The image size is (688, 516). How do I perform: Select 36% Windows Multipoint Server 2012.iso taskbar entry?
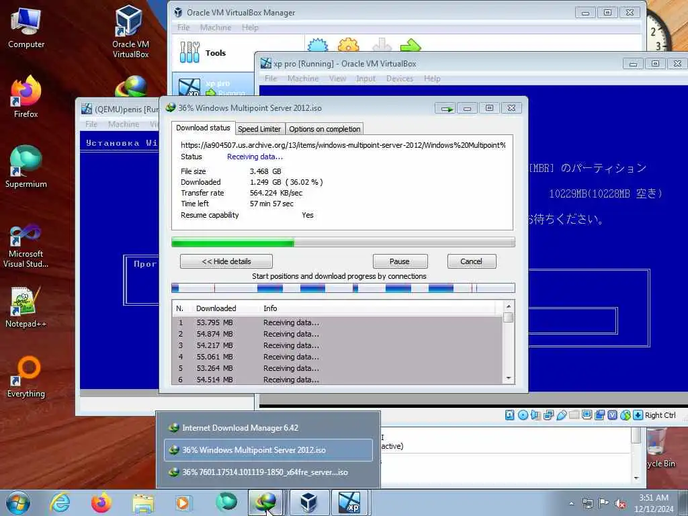tap(268, 450)
